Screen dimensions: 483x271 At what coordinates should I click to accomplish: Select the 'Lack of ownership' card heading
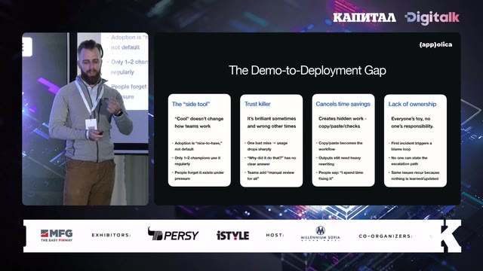[412, 104]
